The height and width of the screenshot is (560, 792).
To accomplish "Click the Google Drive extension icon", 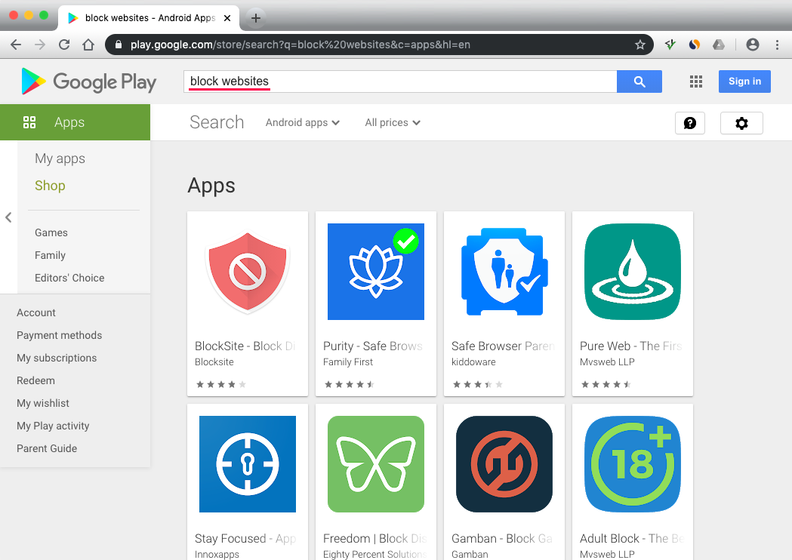I will click(x=719, y=45).
